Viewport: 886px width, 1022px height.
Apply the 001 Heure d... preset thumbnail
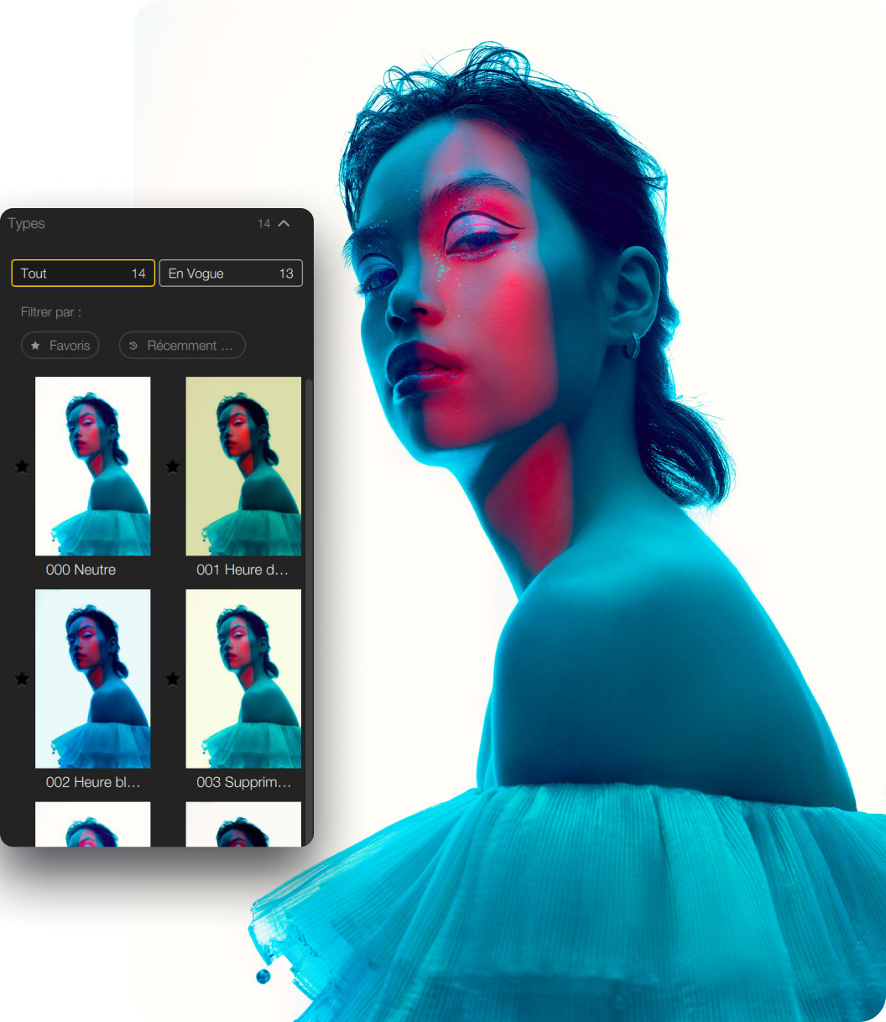pos(243,467)
